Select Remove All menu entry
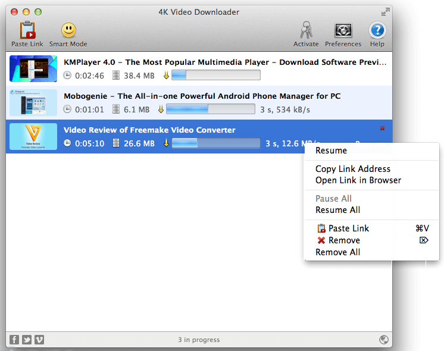The width and height of the screenshot is (444, 351). pyautogui.click(x=337, y=252)
